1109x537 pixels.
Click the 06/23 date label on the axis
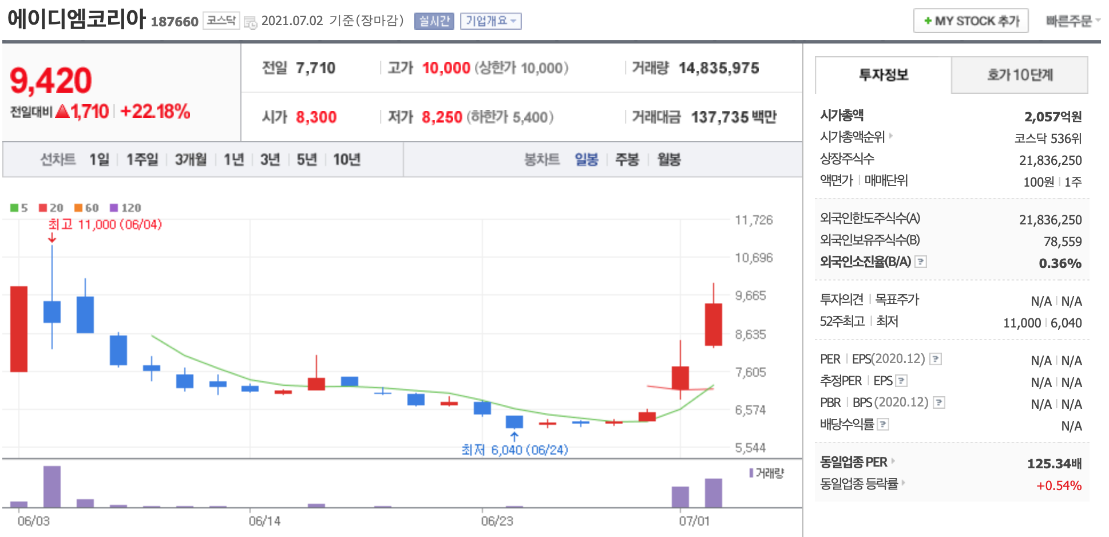pos(497,521)
